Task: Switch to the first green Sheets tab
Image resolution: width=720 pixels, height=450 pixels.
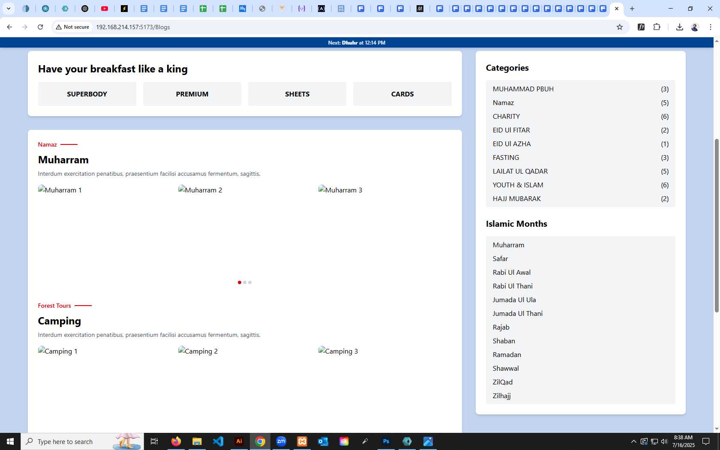Action: click(x=203, y=9)
